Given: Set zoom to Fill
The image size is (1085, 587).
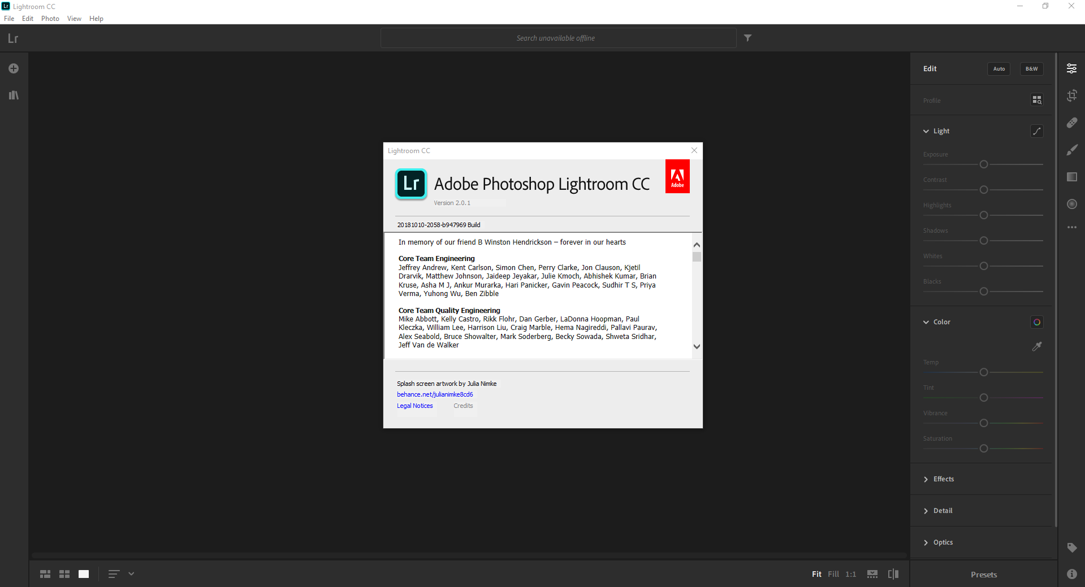Looking at the screenshot, I should pyautogui.click(x=833, y=574).
